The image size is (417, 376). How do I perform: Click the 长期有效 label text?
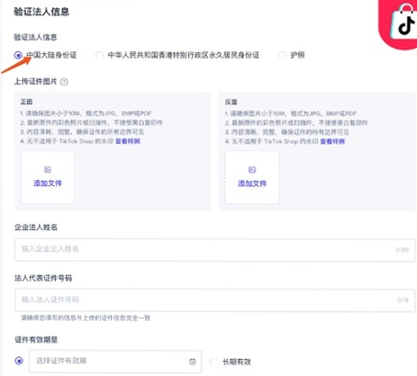pos(237,362)
